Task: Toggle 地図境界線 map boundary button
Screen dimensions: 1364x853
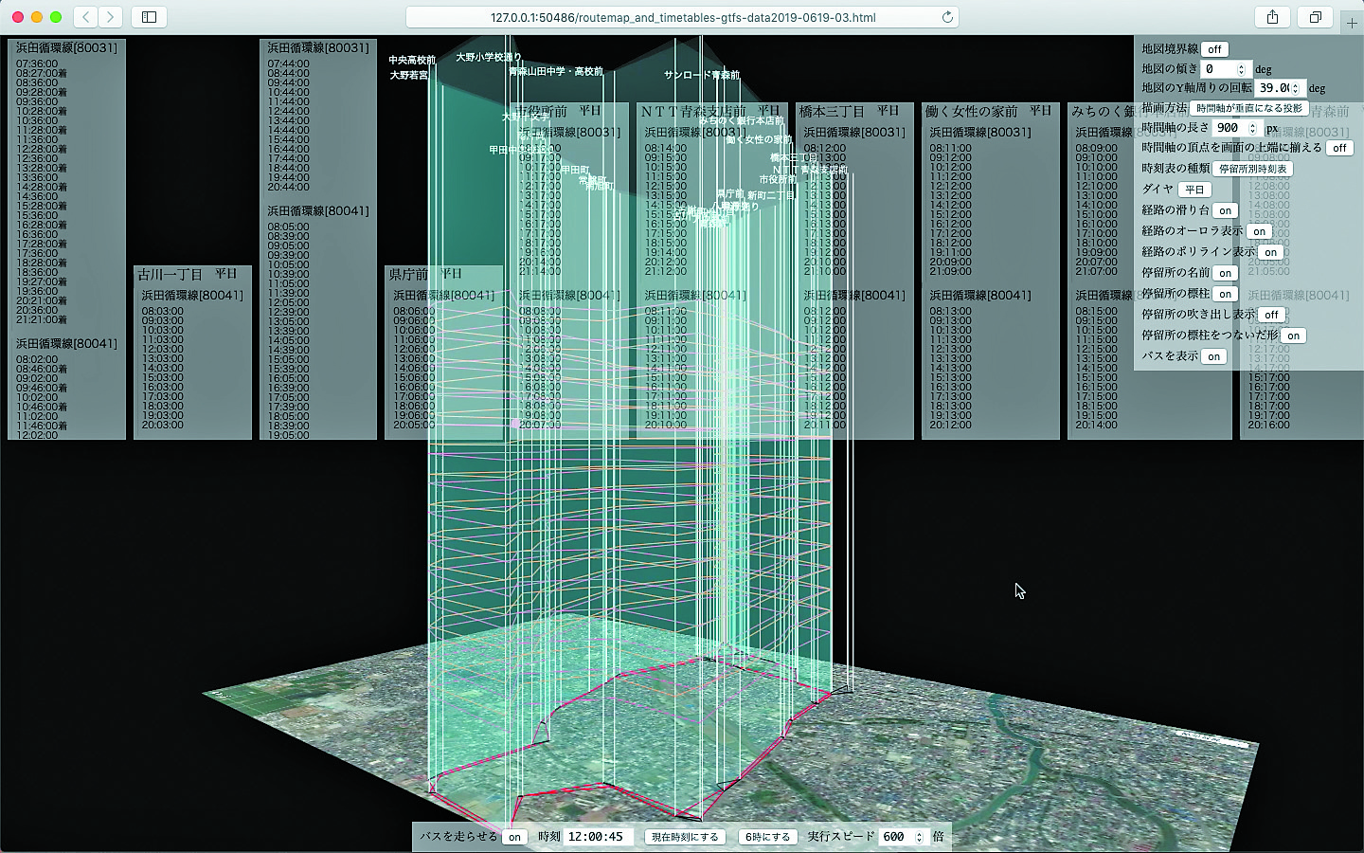Action: (1214, 49)
